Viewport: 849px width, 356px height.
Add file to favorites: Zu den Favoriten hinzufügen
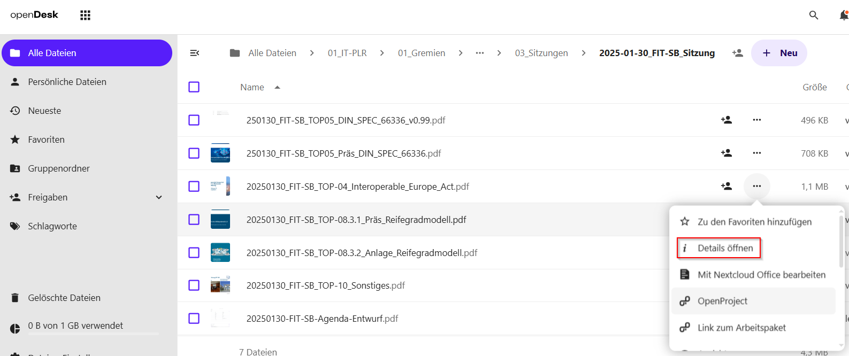754,222
